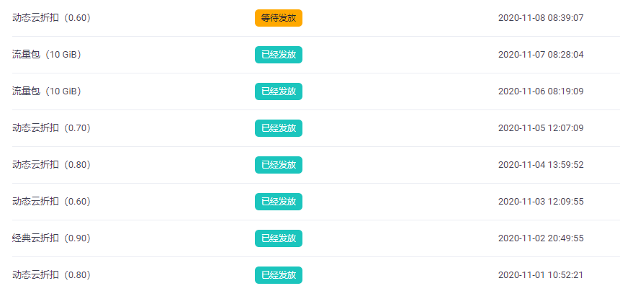Select 流量包 (10 GiB) dated 2020-11-07
Image resolution: width=620 pixels, height=291 pixels.
pos(47,55)
